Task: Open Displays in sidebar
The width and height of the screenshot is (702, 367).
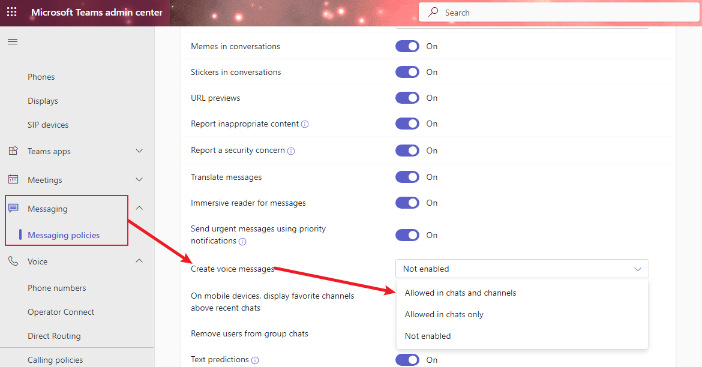Action: [x=43, y=101]
